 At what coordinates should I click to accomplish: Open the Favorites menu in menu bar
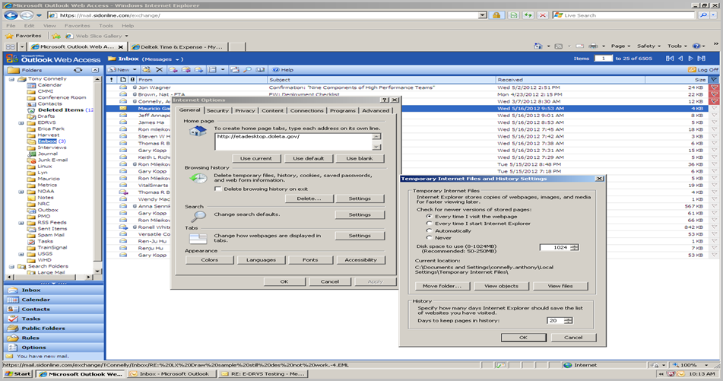(x=77, y=26)
